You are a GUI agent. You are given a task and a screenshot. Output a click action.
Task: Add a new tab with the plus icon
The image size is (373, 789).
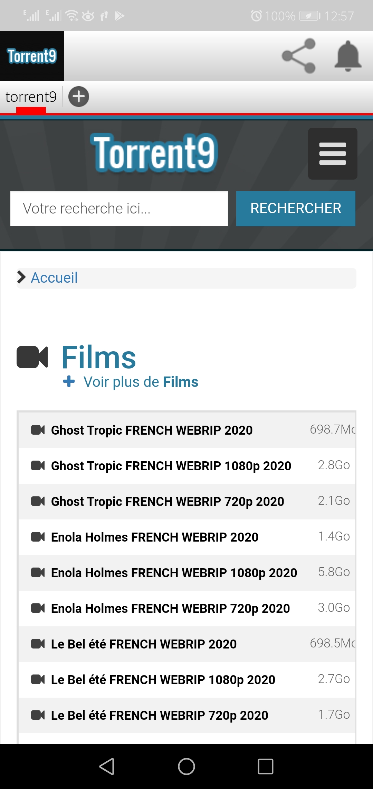click(79, 97)
